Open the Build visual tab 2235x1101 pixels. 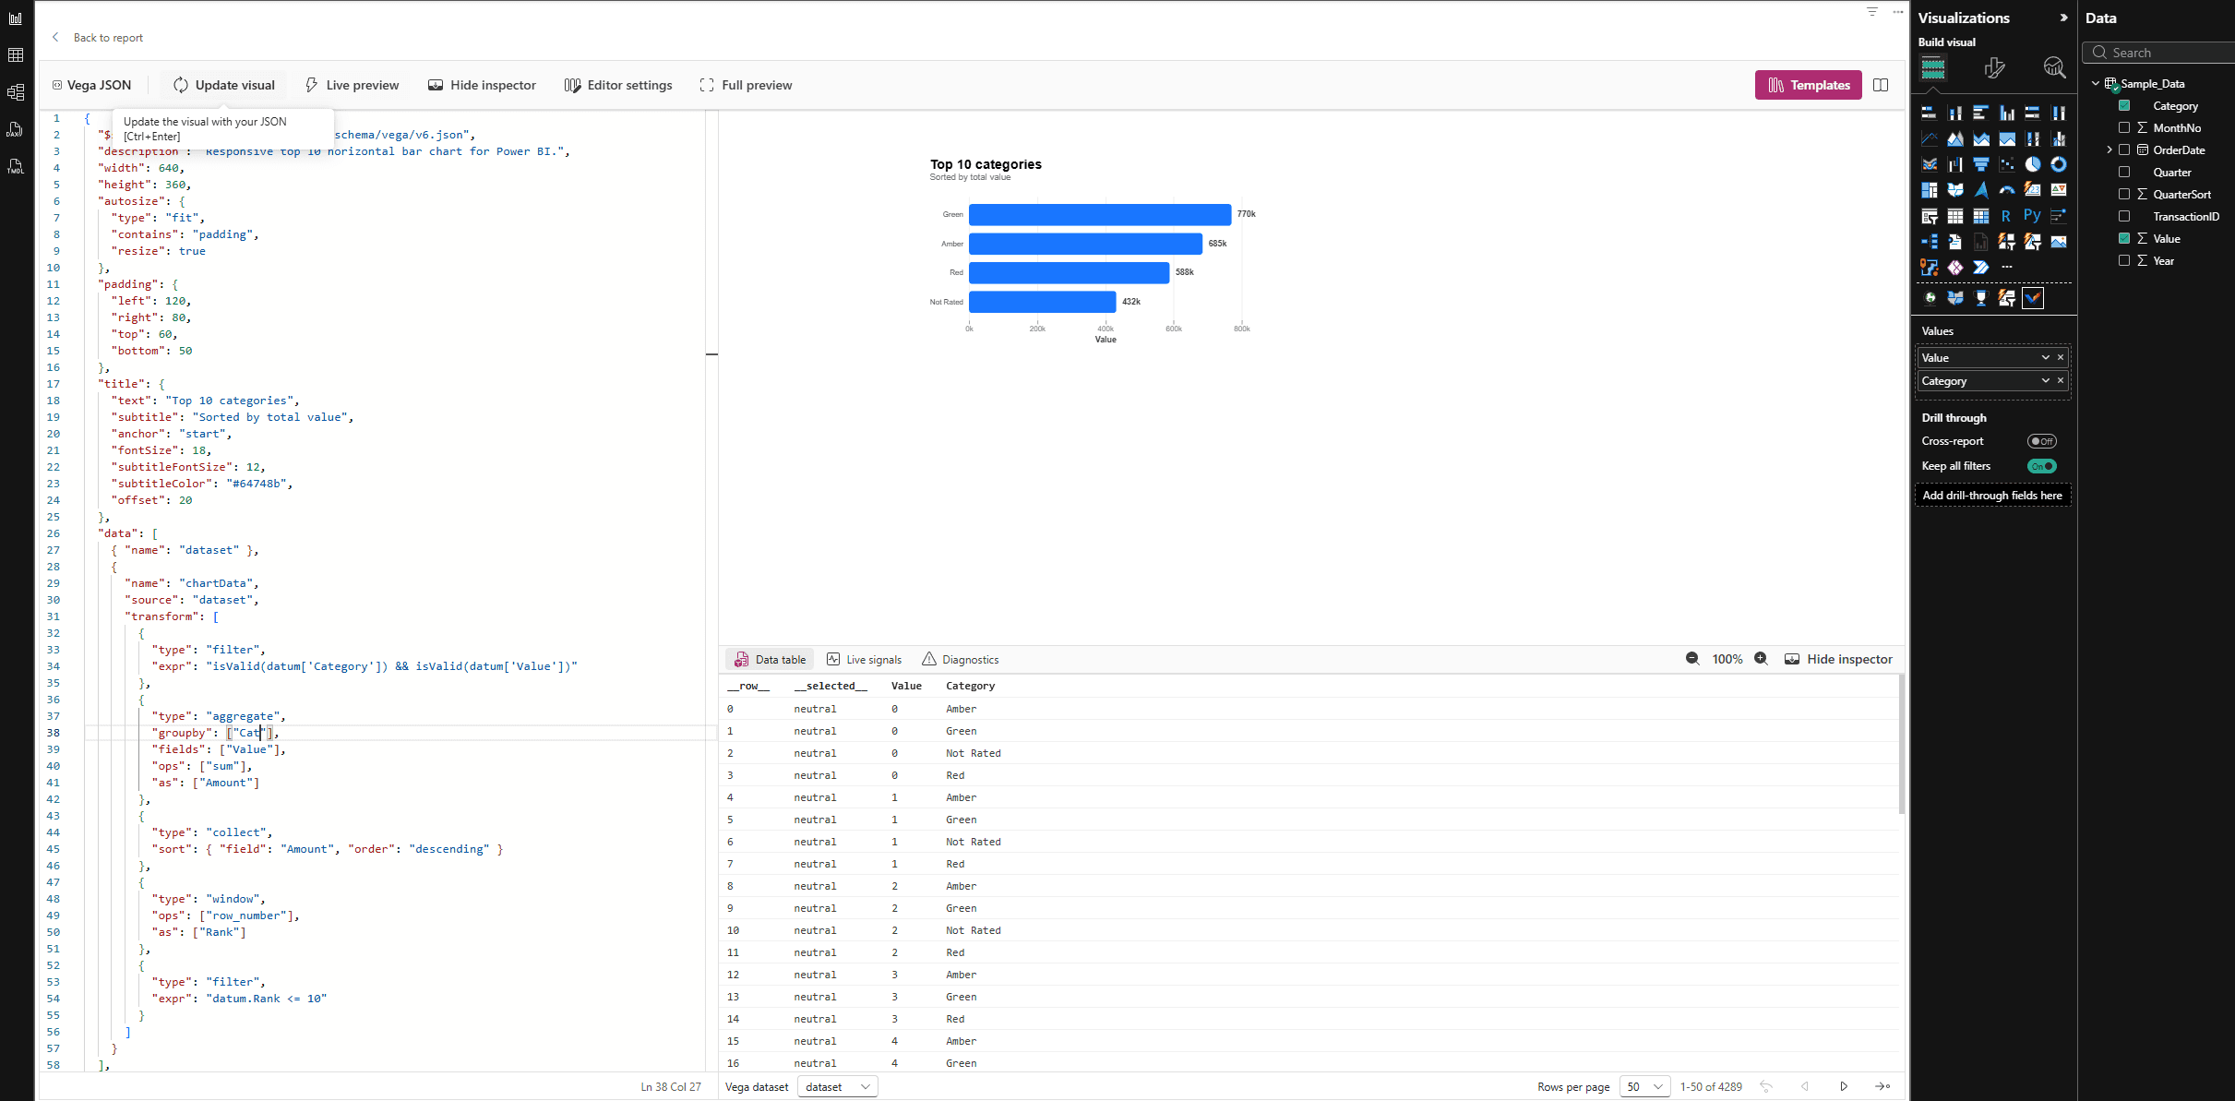point(1933,67)
